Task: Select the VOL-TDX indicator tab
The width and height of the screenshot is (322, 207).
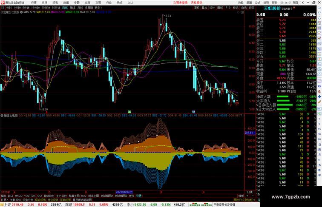Action: pyautogui.click(x=30, y=196)
